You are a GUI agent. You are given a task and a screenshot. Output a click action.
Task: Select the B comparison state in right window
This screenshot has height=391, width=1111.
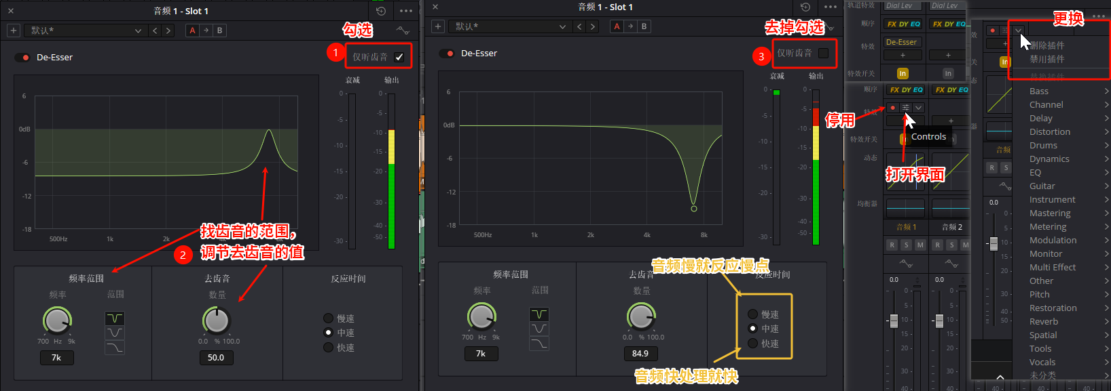[644, 26]
